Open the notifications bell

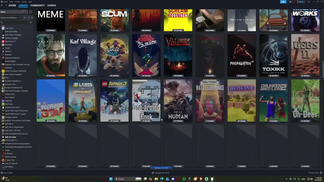pyautogui.click(x=290, y=2)
